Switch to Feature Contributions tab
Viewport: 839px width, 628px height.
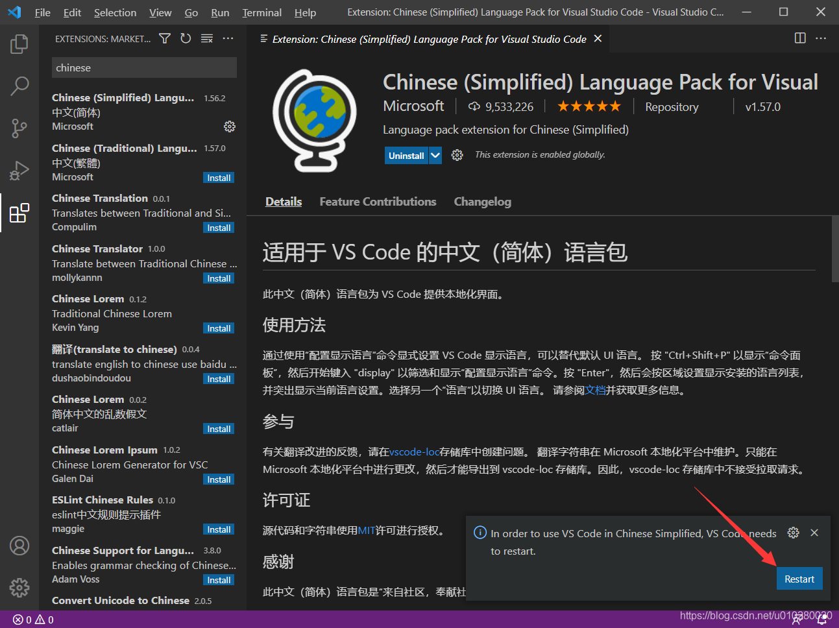tap(378, 202)
